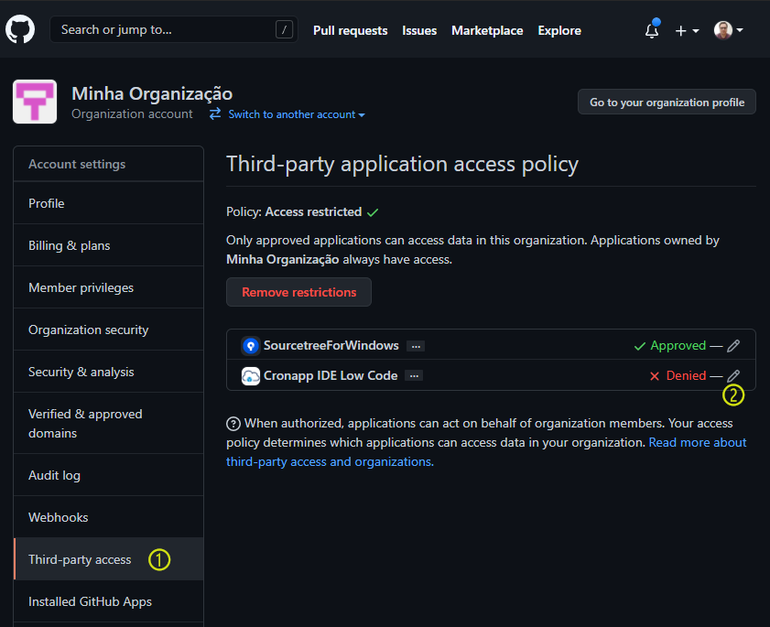Open Marketplace in top navigation

pos(487,30)
